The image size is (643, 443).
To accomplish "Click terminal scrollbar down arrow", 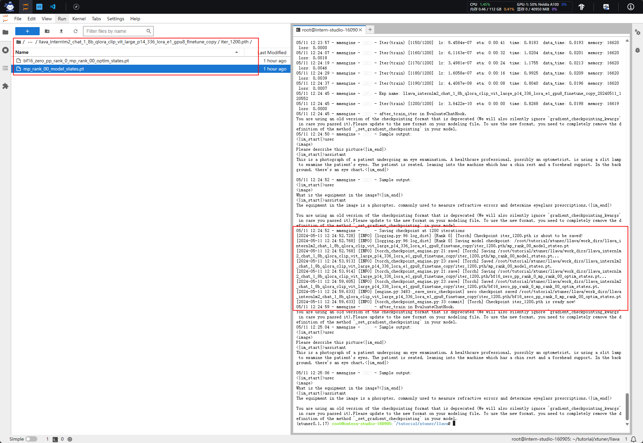I will click(627, 424).
